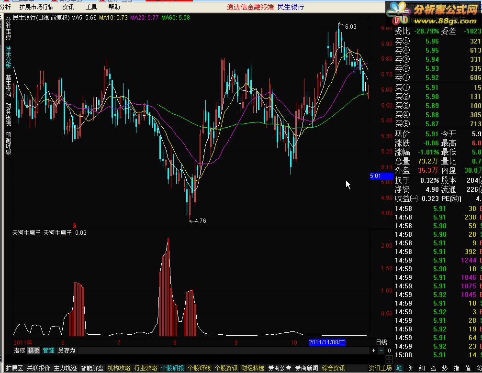
Task: Click the 买⑤ 5.87 order row
Action: tap(438, 124)
